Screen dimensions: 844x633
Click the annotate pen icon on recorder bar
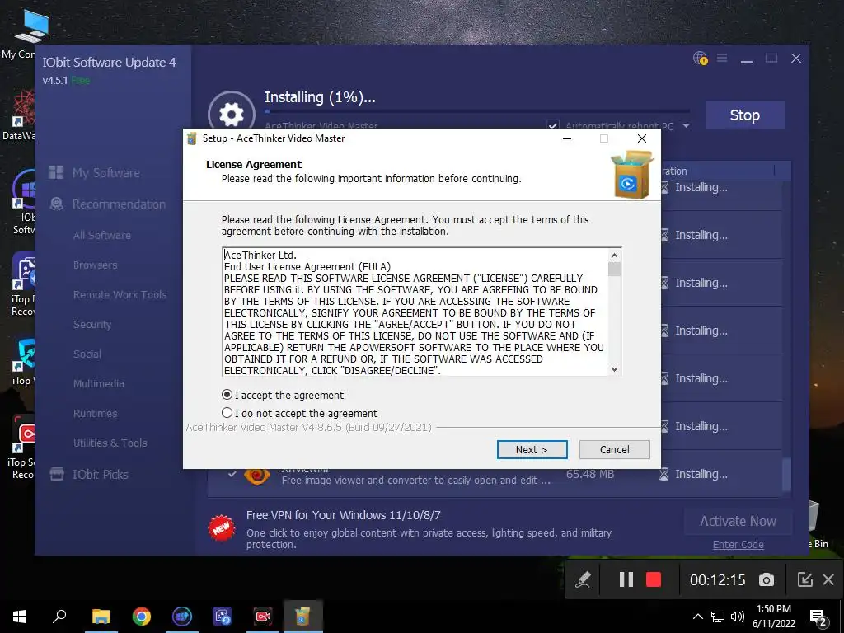point(583,579)
